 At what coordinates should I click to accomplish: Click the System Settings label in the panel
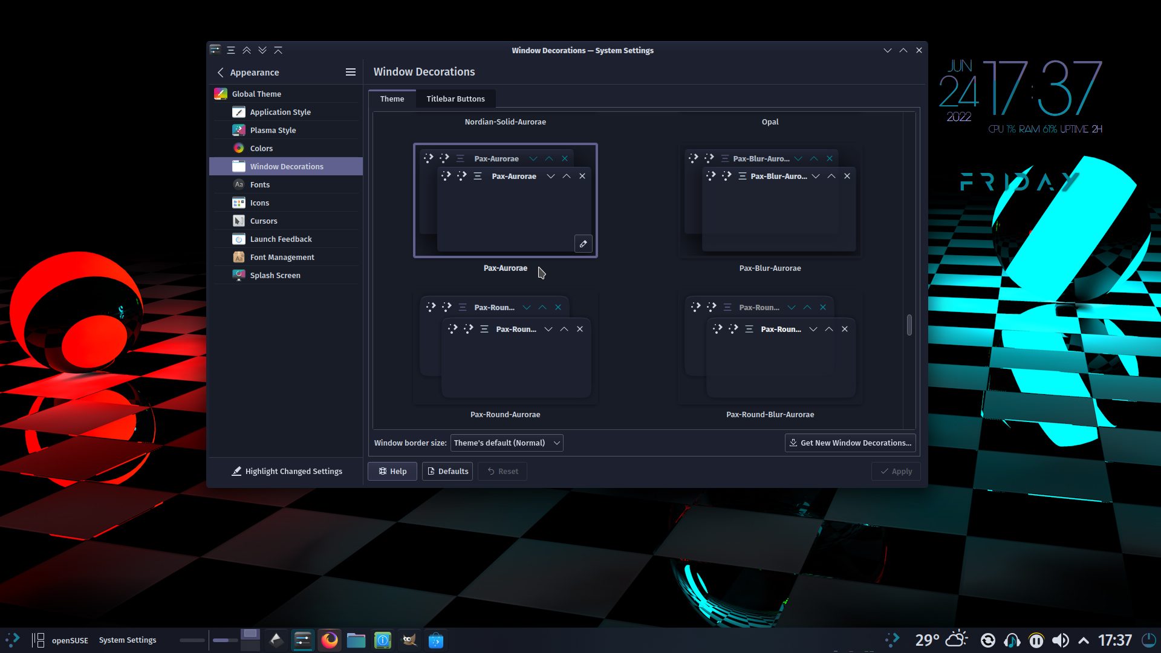[x=128, y=640]
